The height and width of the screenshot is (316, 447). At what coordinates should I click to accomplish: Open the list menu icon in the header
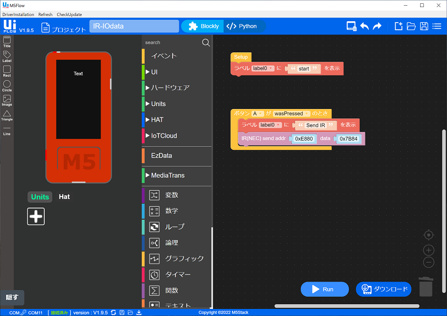(x=437, y=26)
